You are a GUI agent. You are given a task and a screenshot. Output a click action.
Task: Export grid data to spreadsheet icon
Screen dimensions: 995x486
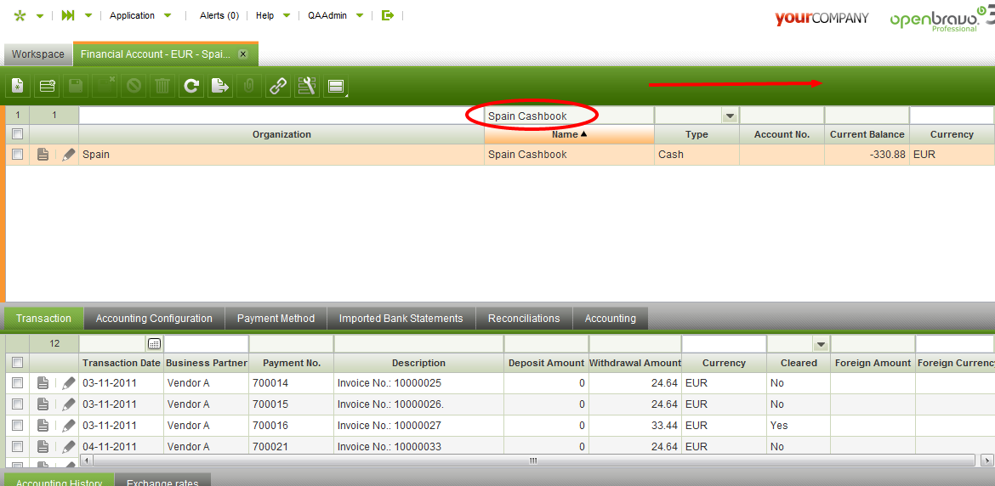(x=220, y=86)
